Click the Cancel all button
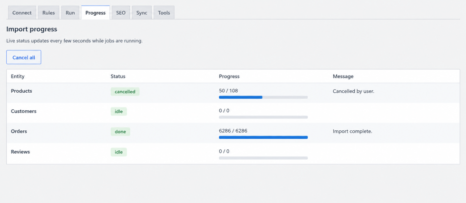Viewport: 466px width, 203px height. 24,58
